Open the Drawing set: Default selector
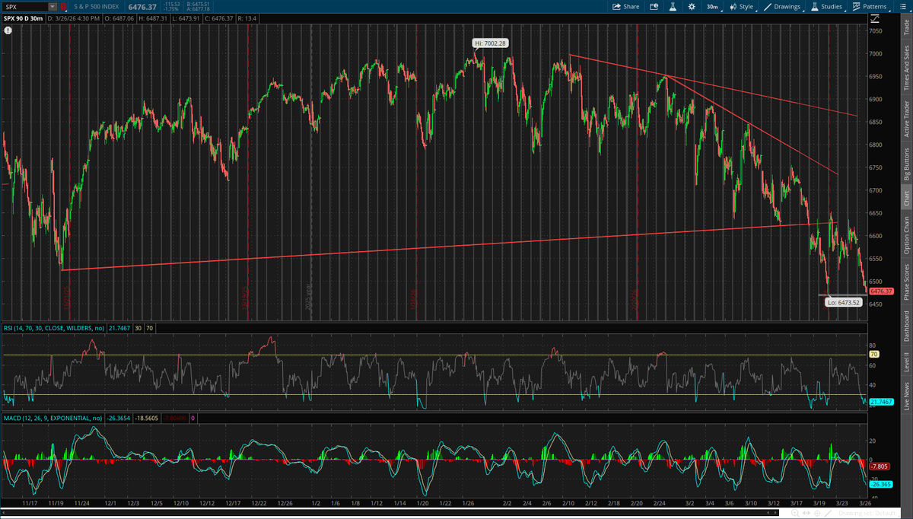 click(867, 514)
